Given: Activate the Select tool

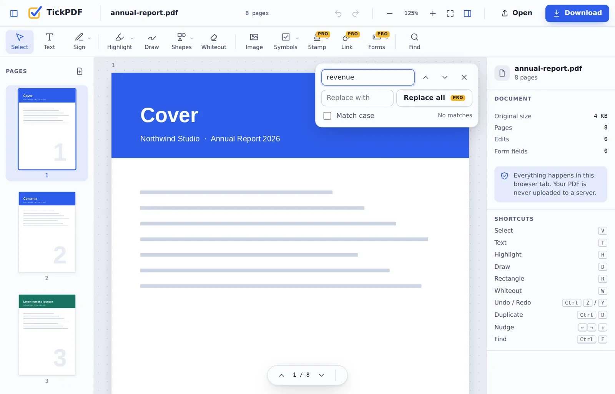Looking at the screenshot, I should click(x=20, y=42).
